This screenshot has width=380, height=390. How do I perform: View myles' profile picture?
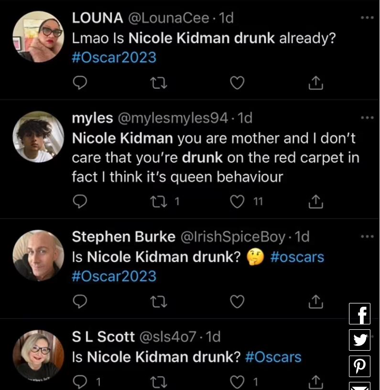[38, 137]
